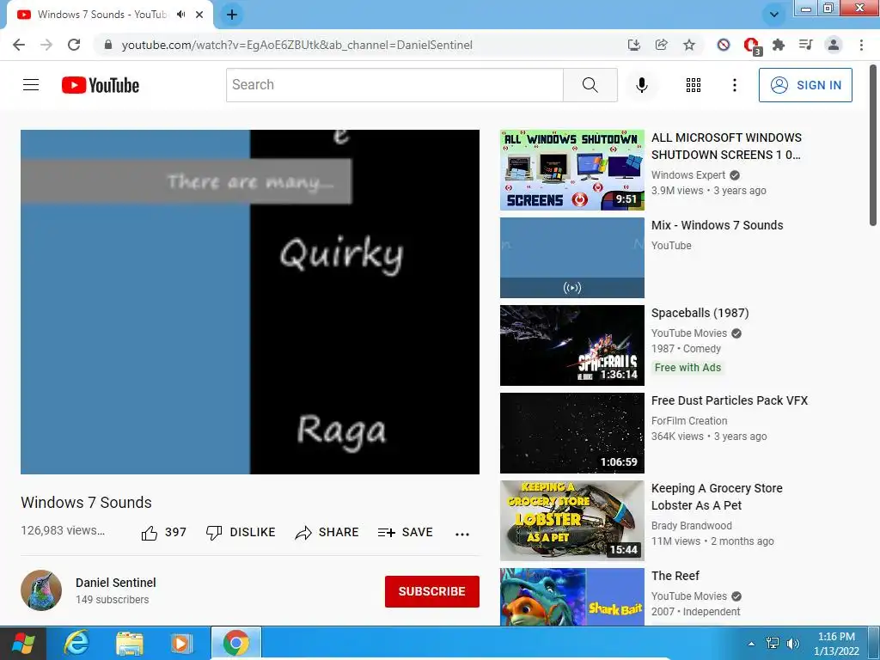Open Mix - Windows 7 Sounds title
This screenshot has height=660, width=880.
click(x=717, y=225)
